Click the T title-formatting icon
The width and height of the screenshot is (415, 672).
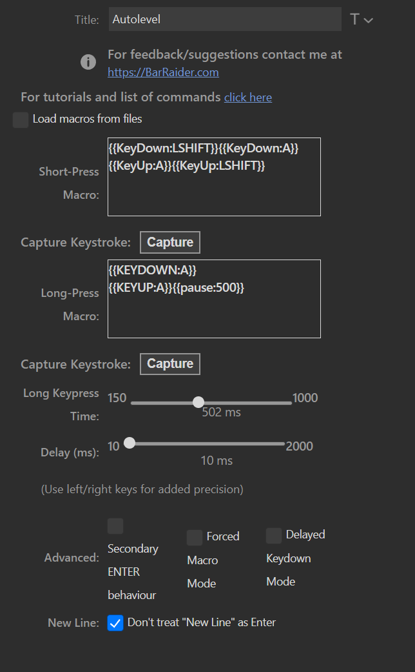tap(354, 19)
